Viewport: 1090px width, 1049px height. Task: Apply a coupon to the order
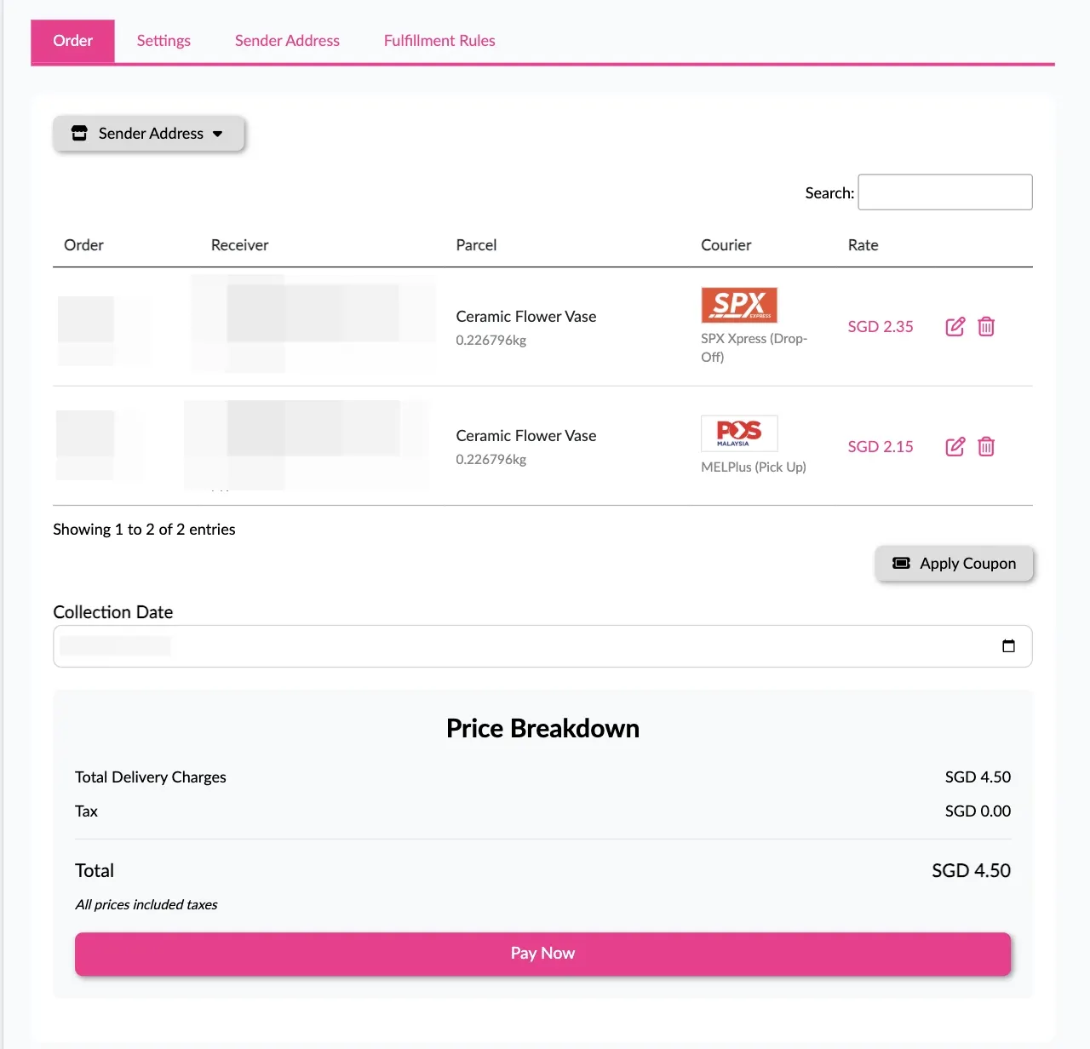[x=954, y=563]
